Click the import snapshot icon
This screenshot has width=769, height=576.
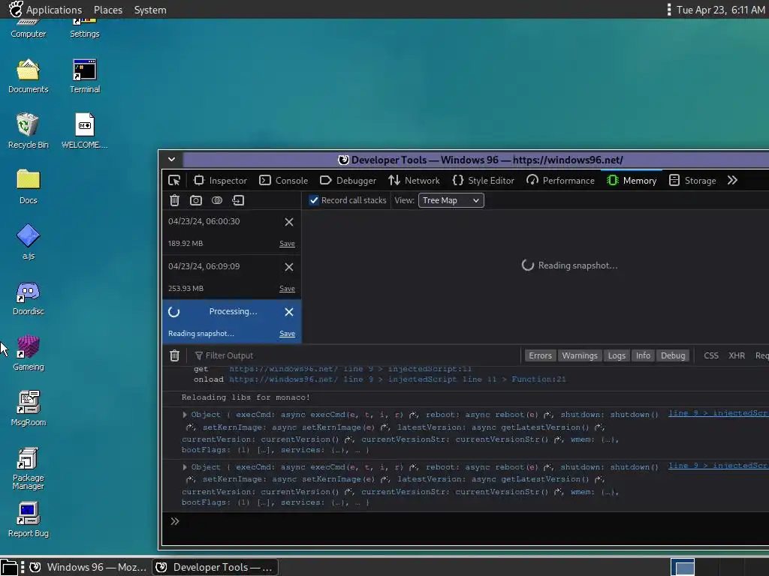(x=238, y=200)
